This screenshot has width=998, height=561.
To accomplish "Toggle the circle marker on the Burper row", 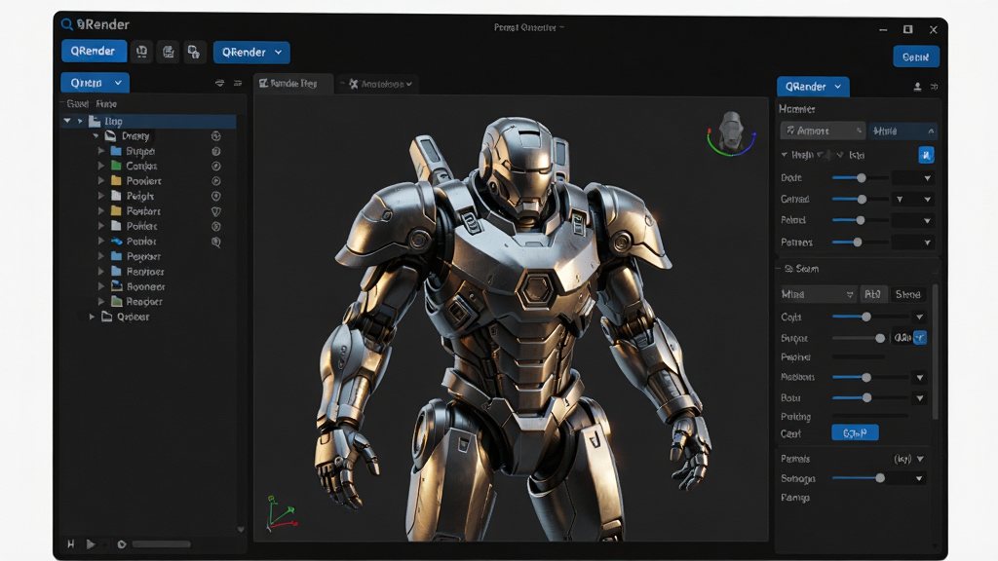I will (215, 151).
